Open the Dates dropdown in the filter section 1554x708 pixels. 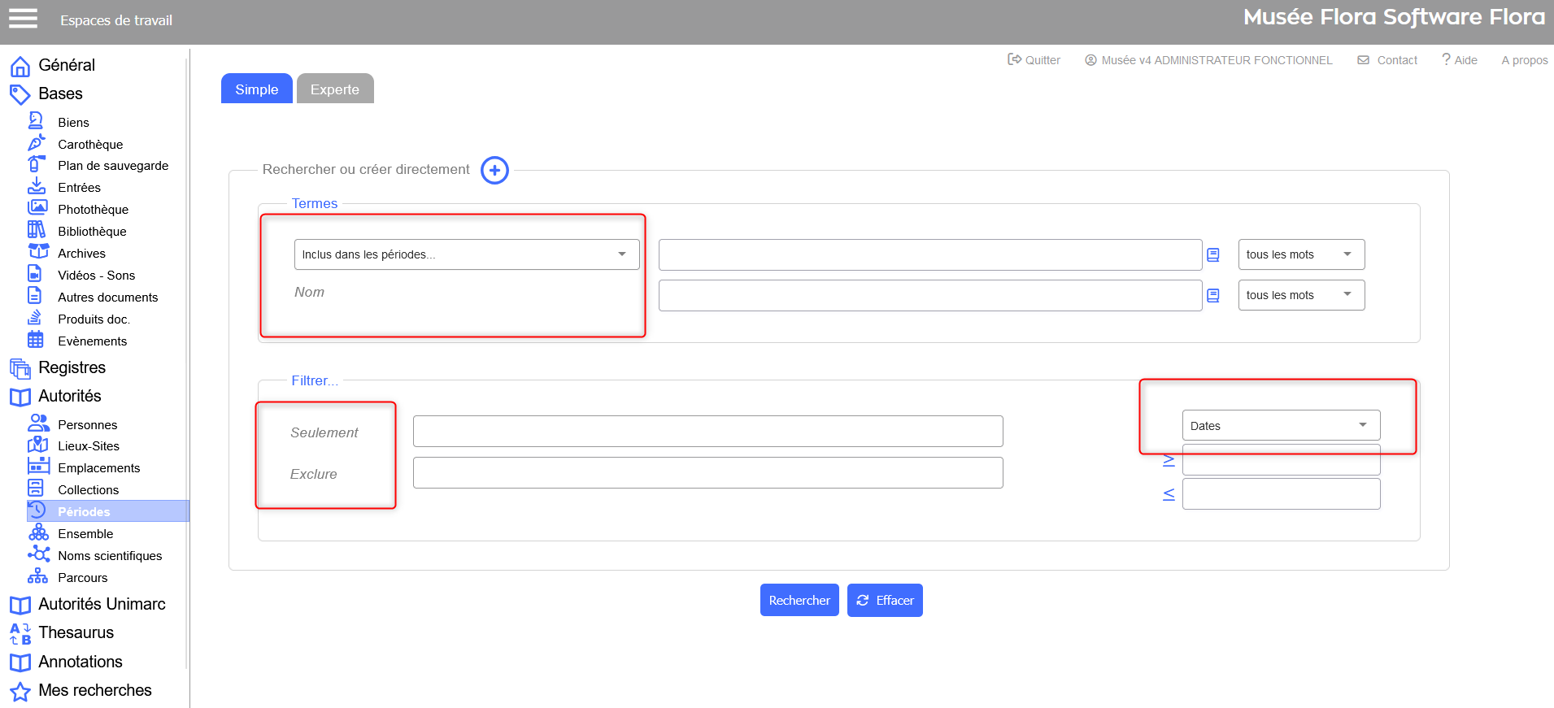(x=1280, y=425)
